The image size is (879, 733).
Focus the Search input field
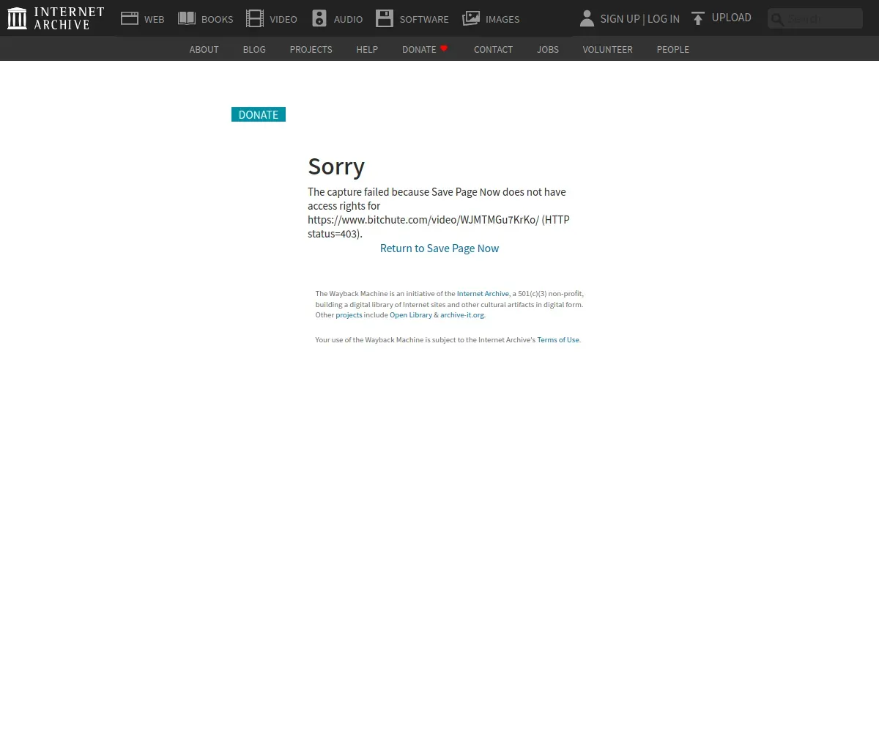(x=815, y=18)
